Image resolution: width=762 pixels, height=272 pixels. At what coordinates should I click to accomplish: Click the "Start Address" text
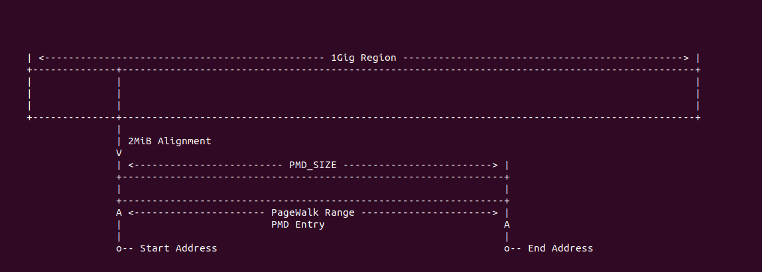pos(178,248)
